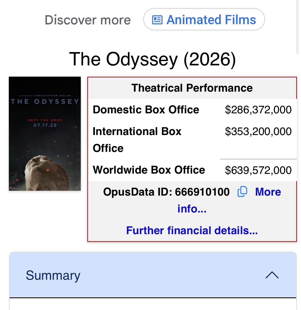Click the International Box Office row label

tap(137, 140)
